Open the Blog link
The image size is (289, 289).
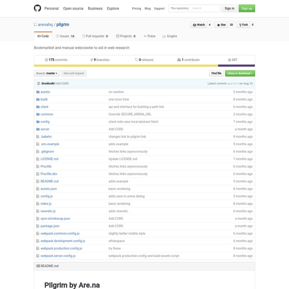point(148,8)
